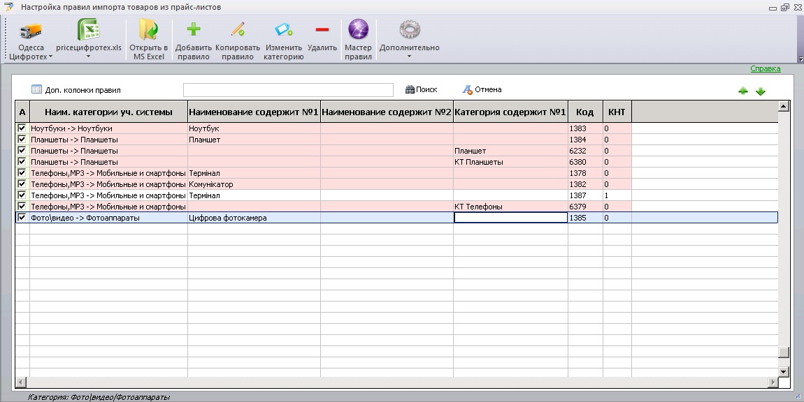Expand dropdown arrow under Дополнительно
This screenshot has height=402, width=804.
[x=409, y=57]
